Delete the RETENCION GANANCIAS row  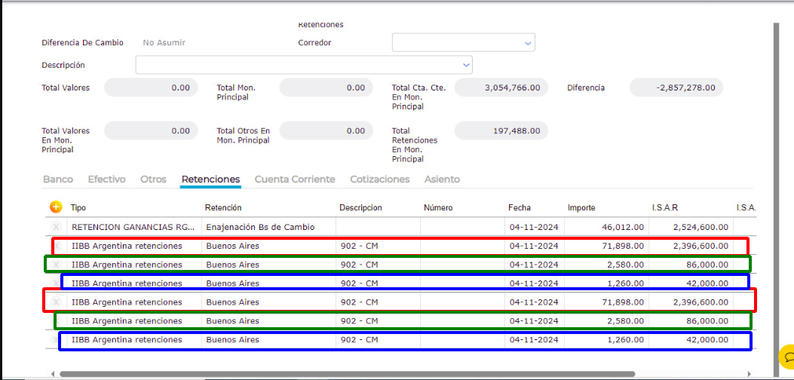pos(57,227)
